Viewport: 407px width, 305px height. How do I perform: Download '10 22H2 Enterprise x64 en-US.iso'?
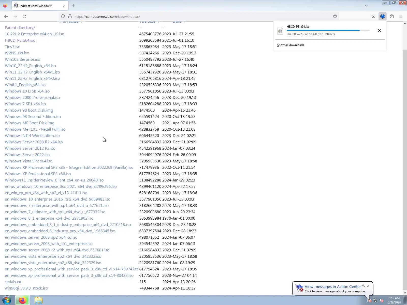point(35,34)
